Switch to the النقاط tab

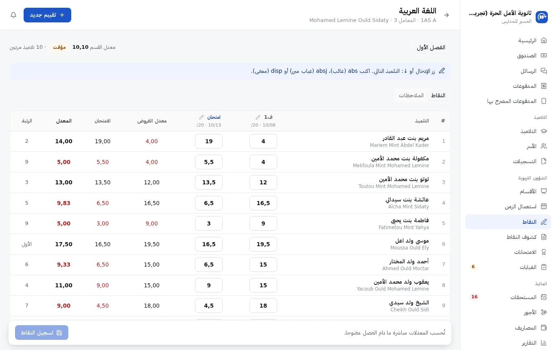pos(438,95)
